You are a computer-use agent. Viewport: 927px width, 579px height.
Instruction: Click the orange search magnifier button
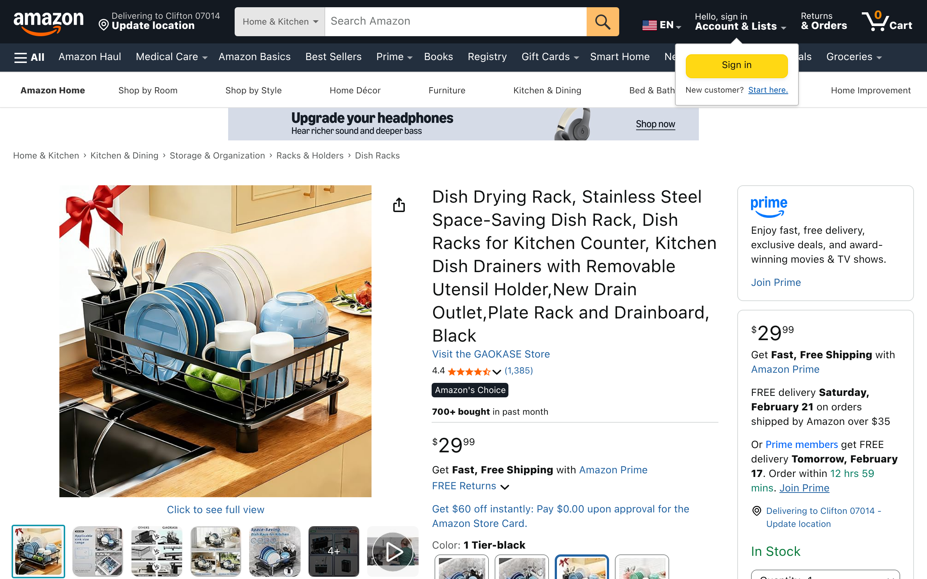coord(602,22)
